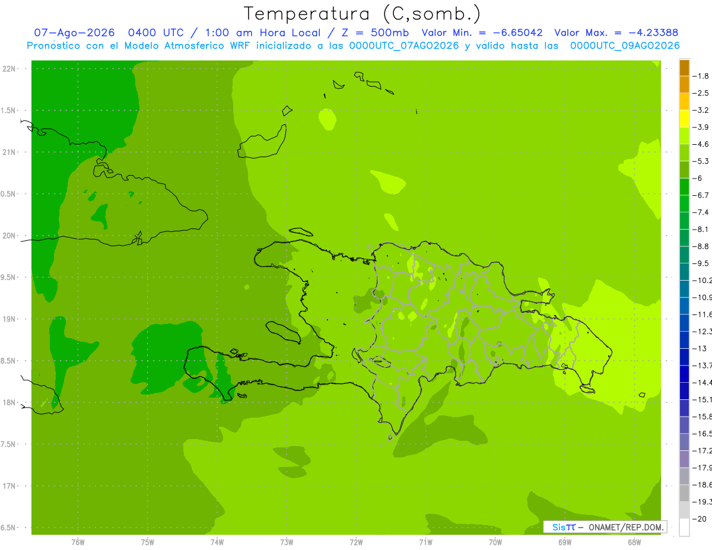
Task: Click the "-5.3" legend label
Action: (701, 161)
